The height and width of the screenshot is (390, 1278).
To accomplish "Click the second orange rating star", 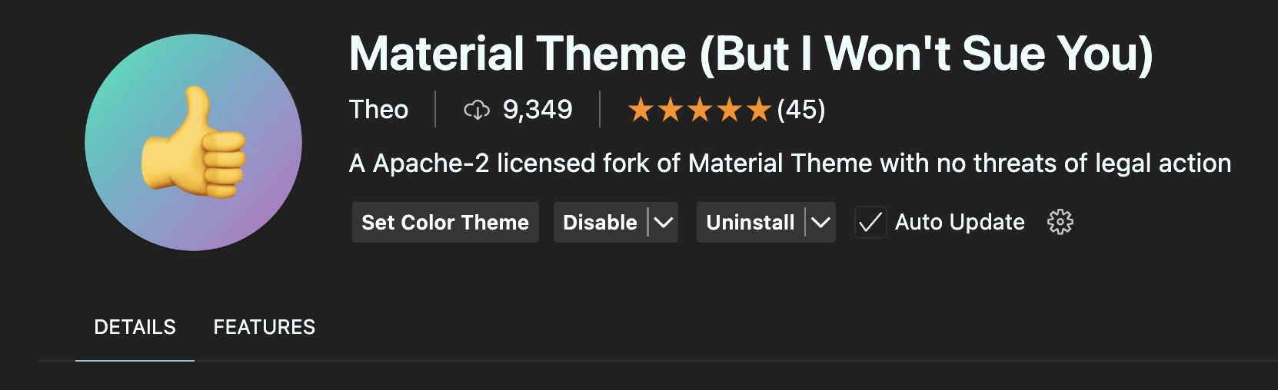I will tap(671, 110).
